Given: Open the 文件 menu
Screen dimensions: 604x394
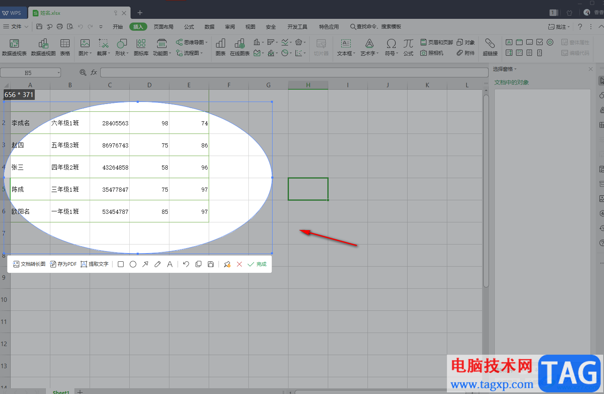Looking at the screenshot, I should point(16,27).
